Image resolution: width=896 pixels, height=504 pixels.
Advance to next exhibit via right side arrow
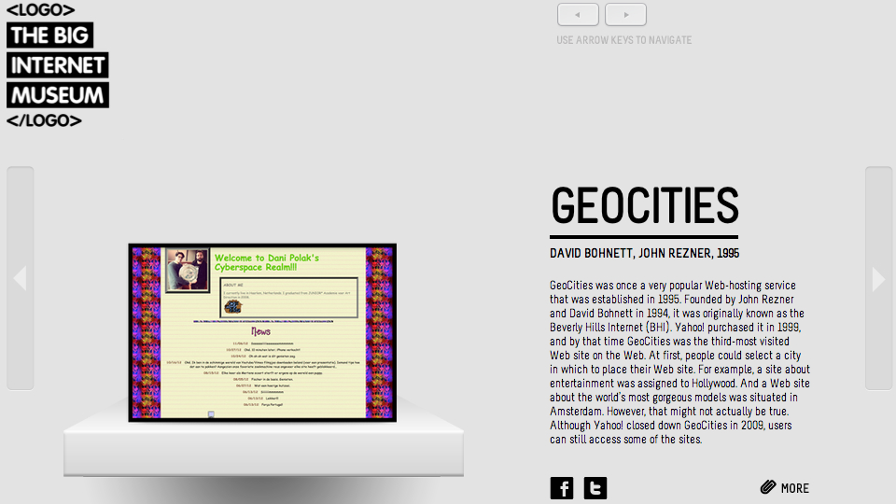click(878, 278)
